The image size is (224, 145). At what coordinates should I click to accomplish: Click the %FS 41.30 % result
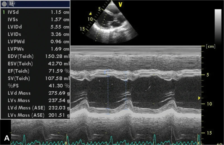[59, 86]
